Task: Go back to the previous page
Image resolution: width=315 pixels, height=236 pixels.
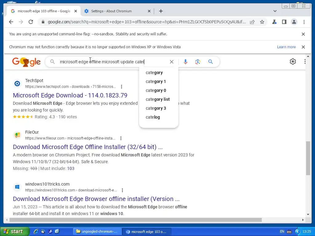Action: (x=11, y=22)
